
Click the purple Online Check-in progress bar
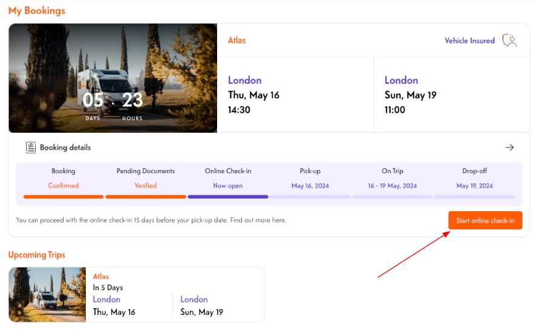227,197
